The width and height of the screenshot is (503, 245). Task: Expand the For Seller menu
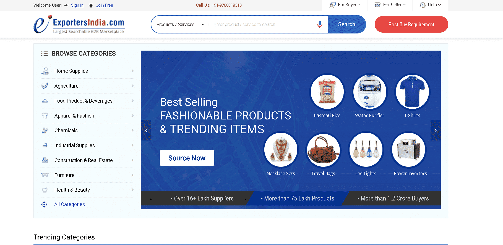390,5
